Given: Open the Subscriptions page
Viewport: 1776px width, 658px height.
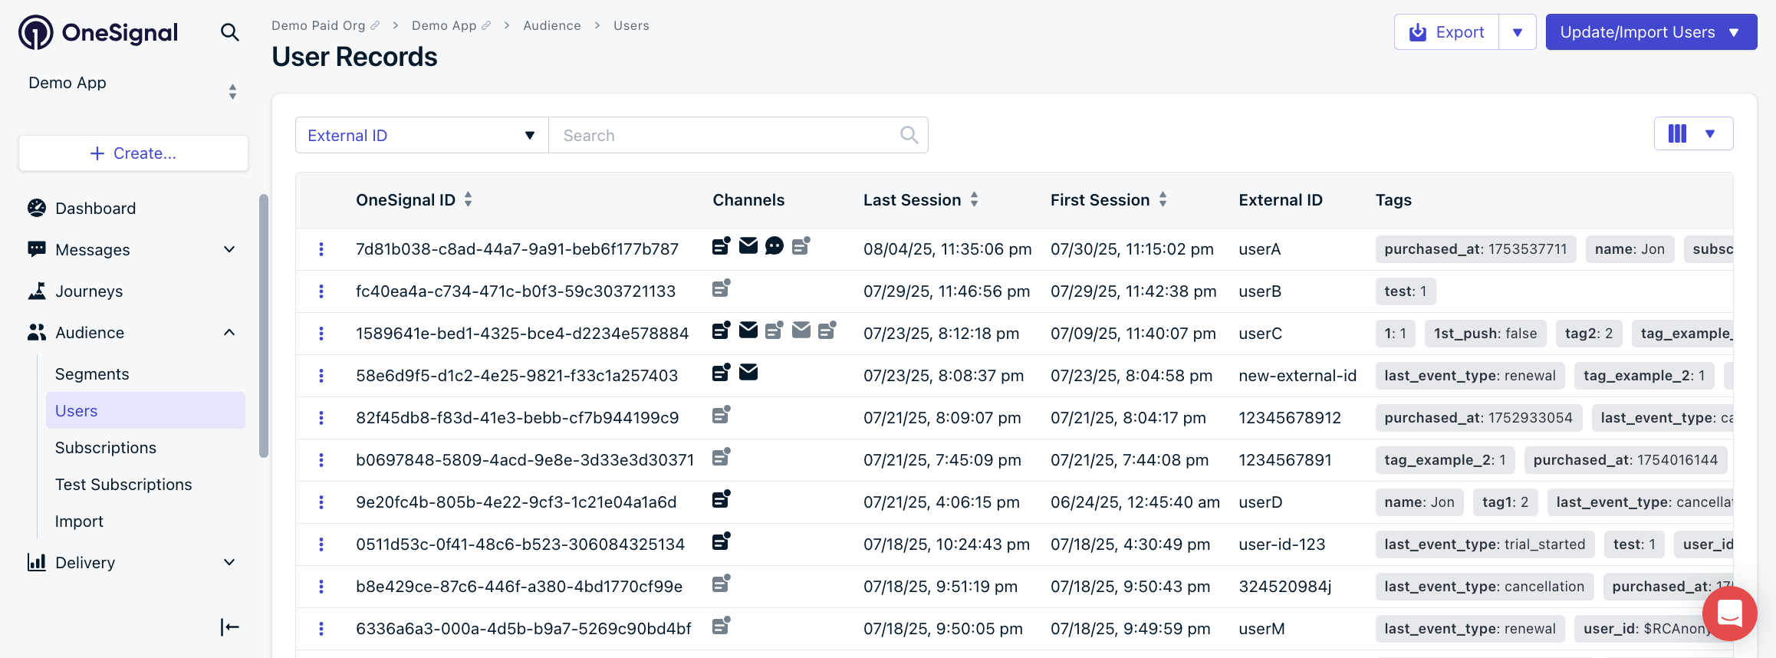Looking at the screenshot, I should pyautogui.click(x=106, y=448).
